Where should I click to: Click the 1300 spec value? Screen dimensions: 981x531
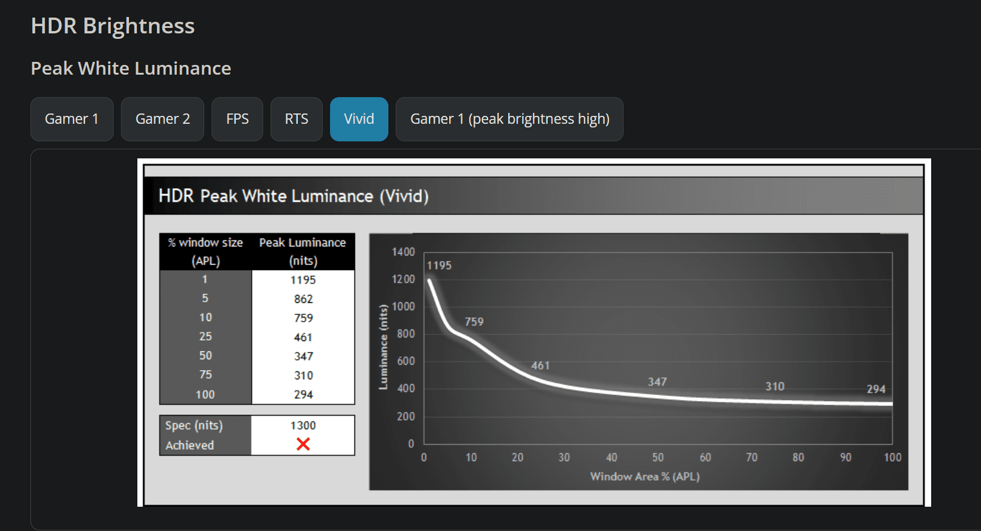[x=303, y=425]
